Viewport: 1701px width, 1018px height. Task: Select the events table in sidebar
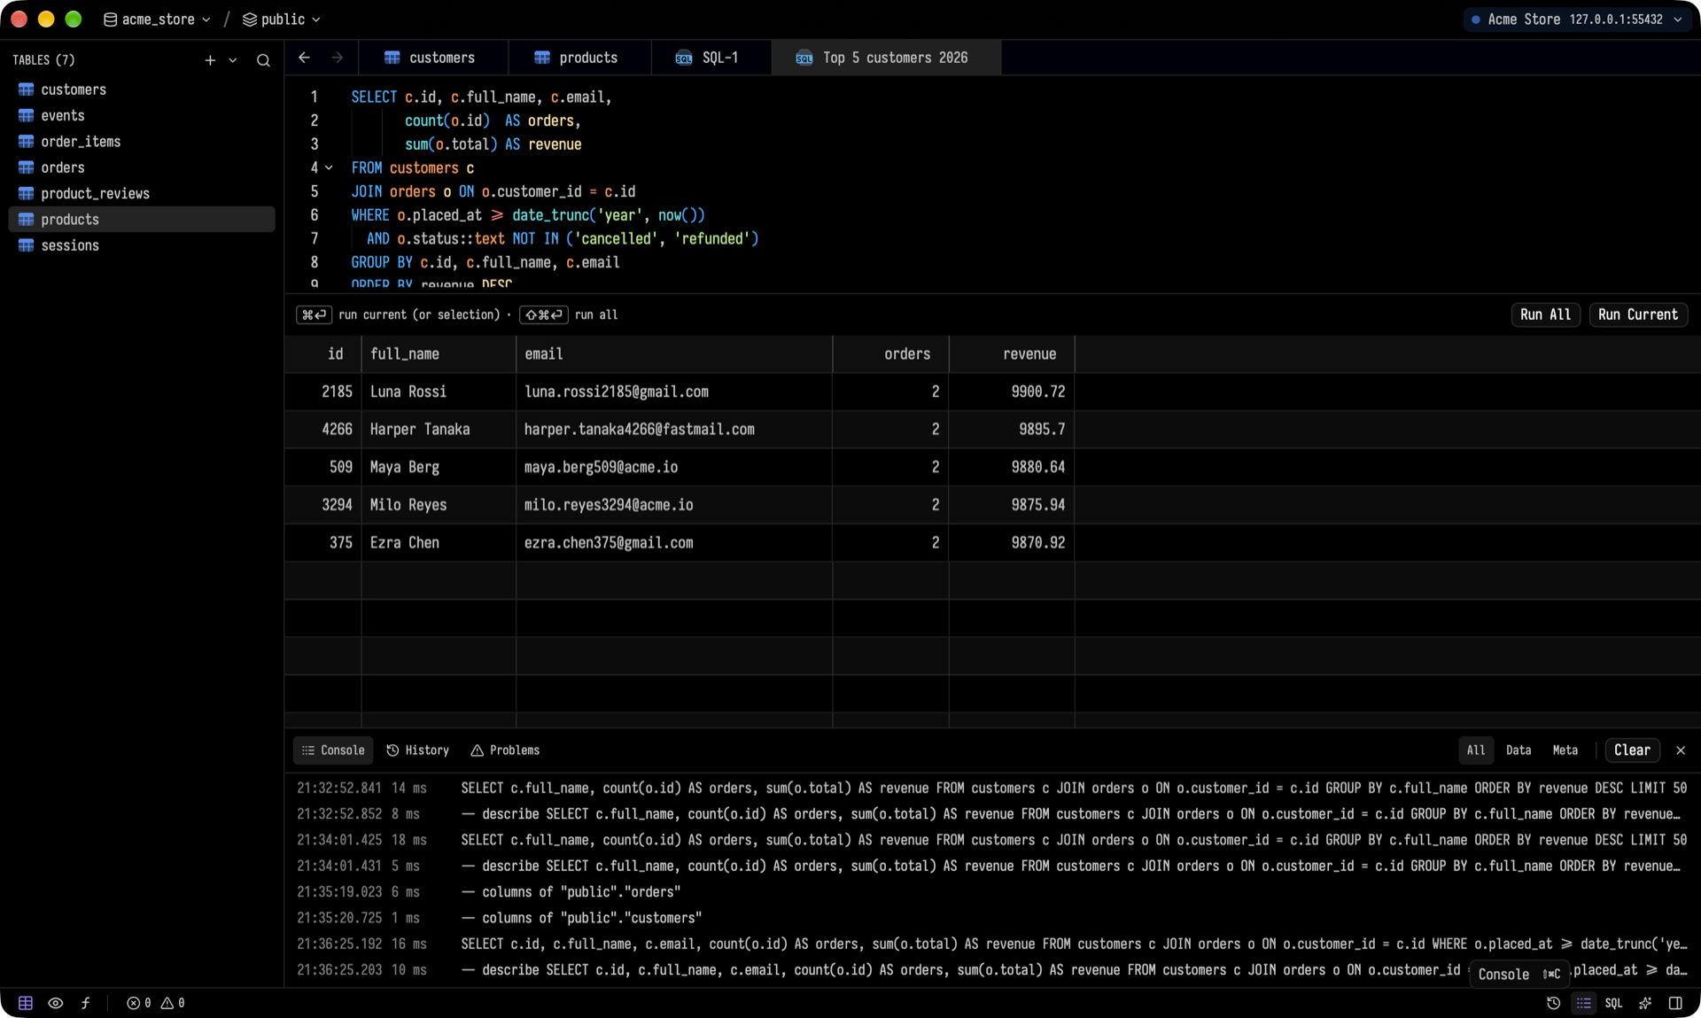142,115
